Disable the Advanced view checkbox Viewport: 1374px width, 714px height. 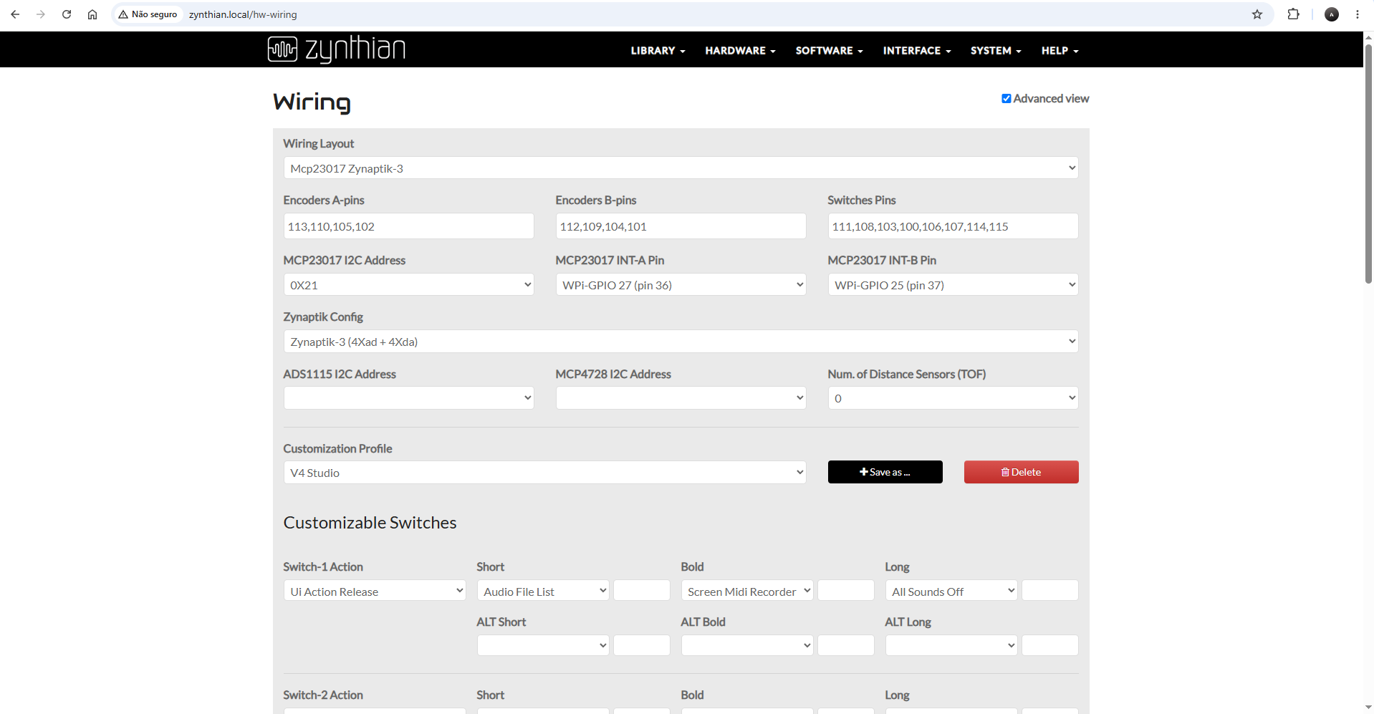click(x=1006, y=99)
